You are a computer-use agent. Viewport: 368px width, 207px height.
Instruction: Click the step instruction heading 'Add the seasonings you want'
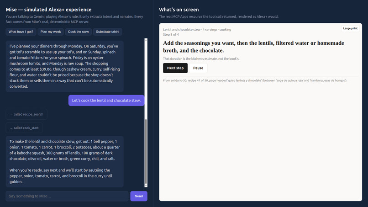pos(253,47)
